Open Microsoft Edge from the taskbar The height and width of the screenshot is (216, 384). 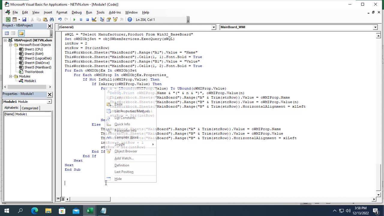pos(34,211)
